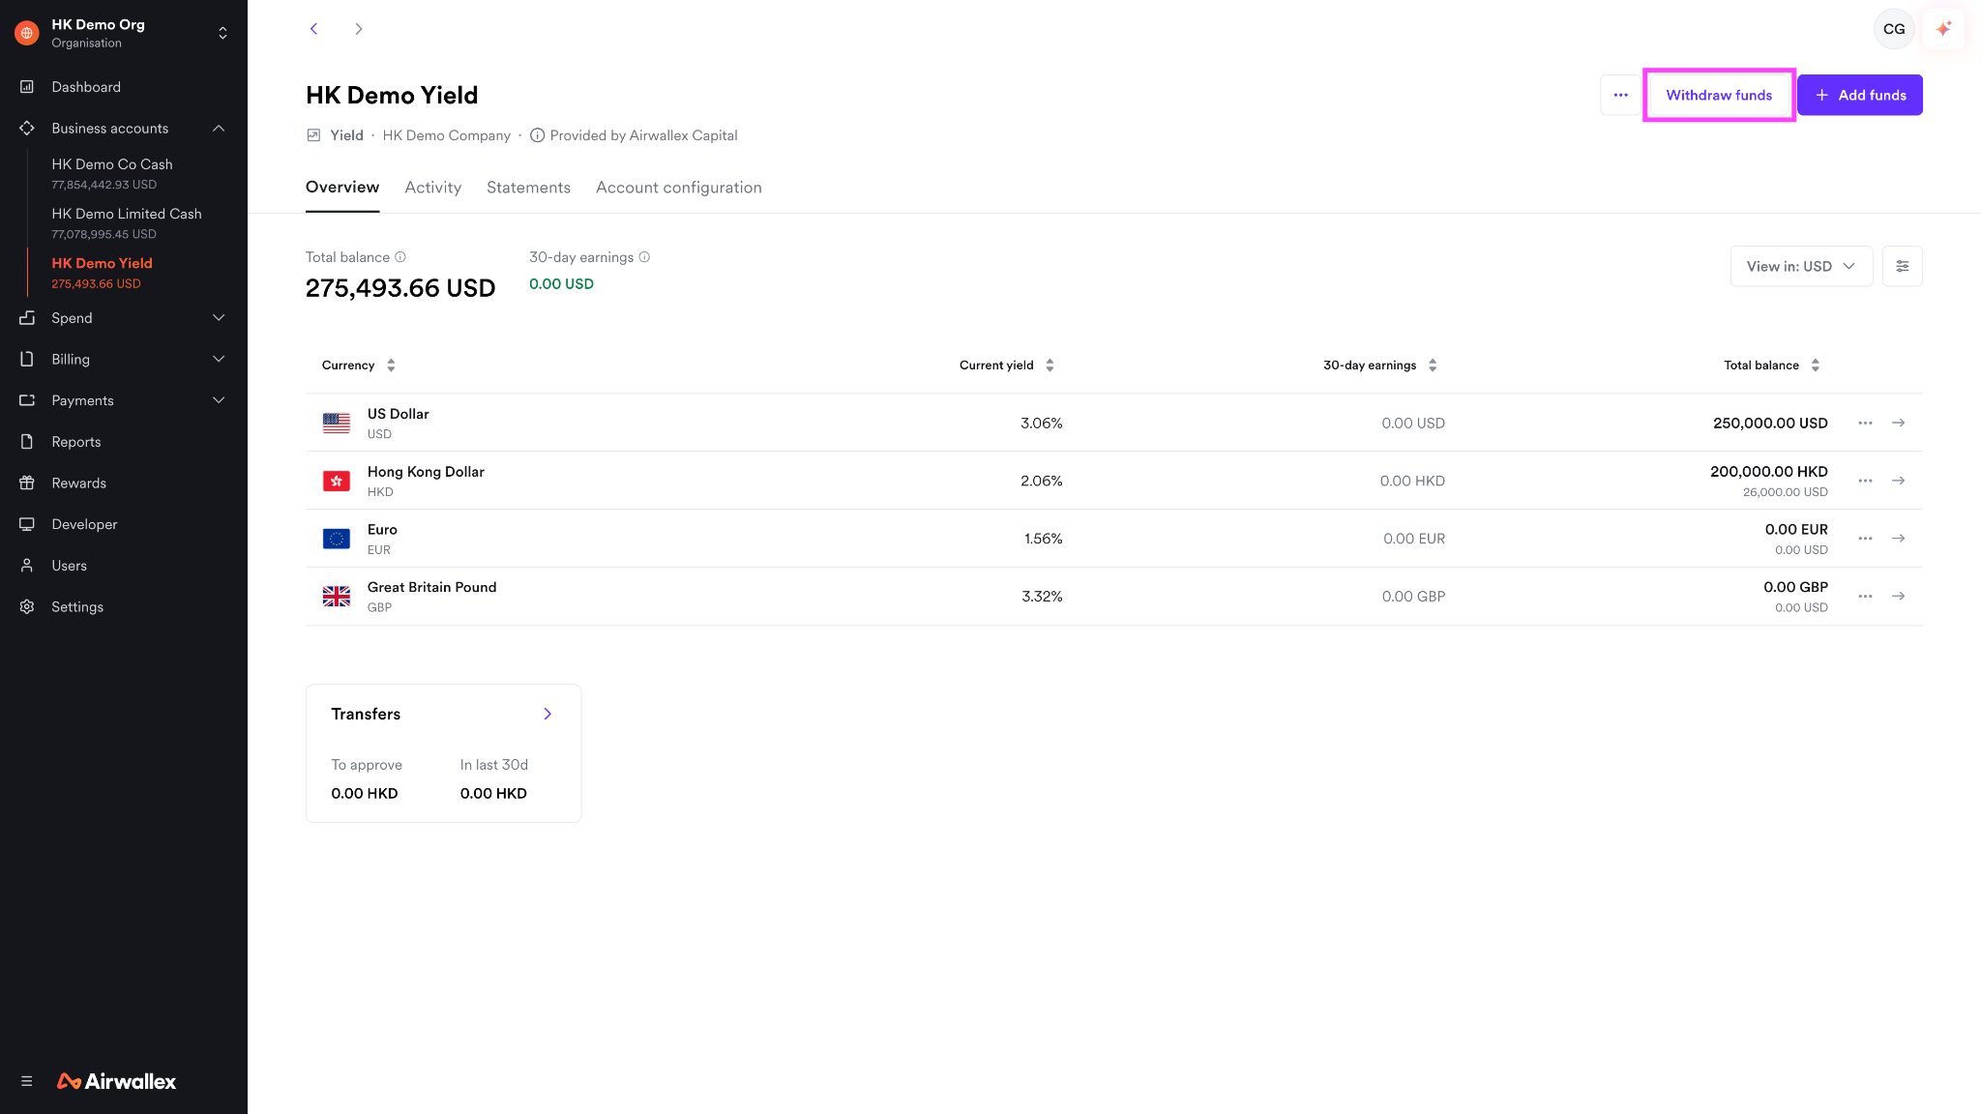This screenshot has width=1981, height=1114.
Task: Click the info icon by Provided by Airwallex Capital
Action: tap(537, 135)
